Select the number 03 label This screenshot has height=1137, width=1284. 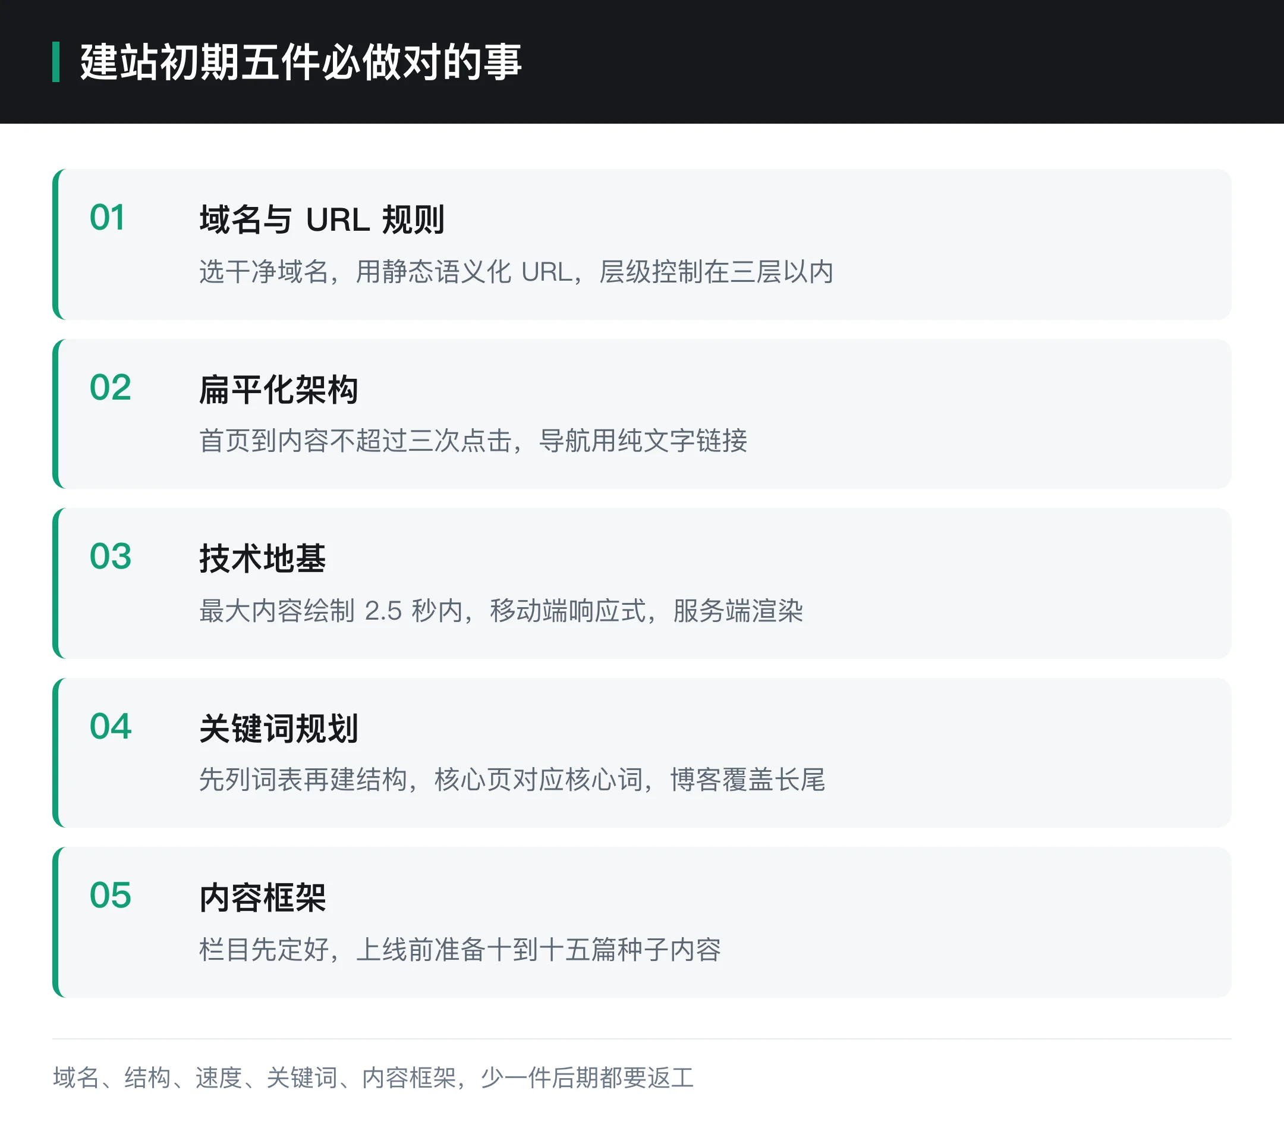pyautogui.click(x=110, y=556)
